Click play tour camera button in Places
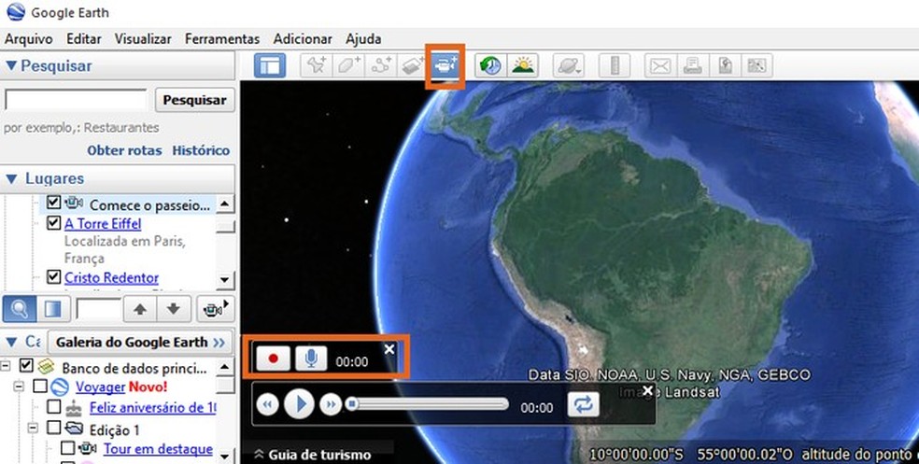The image size is (919, 464). [x=215, y=309]
